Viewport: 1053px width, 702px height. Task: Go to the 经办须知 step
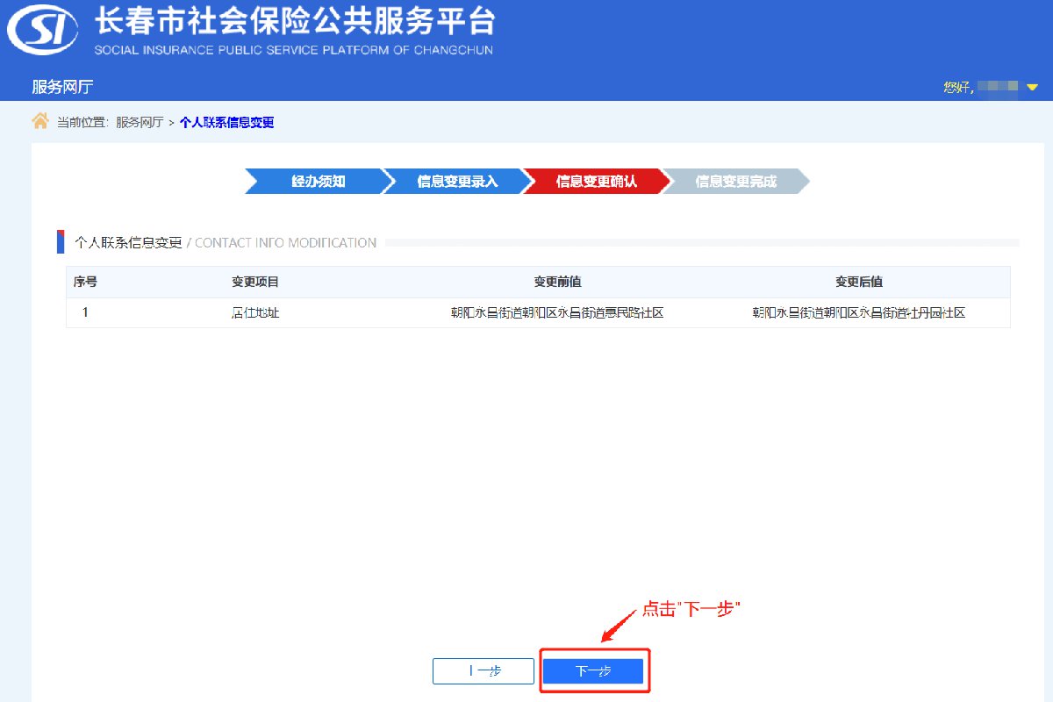coord(318,182)
